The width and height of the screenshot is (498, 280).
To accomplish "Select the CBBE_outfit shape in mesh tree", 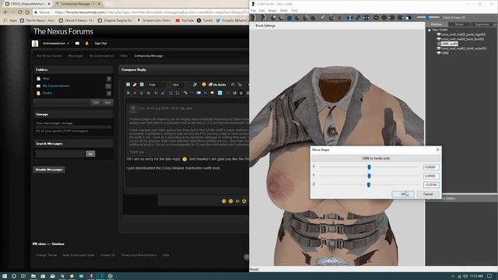I will (450, 44).
